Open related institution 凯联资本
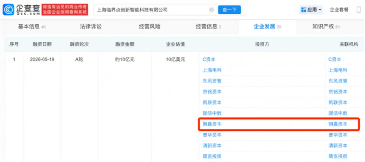365x162 pixels. point(338,103)
